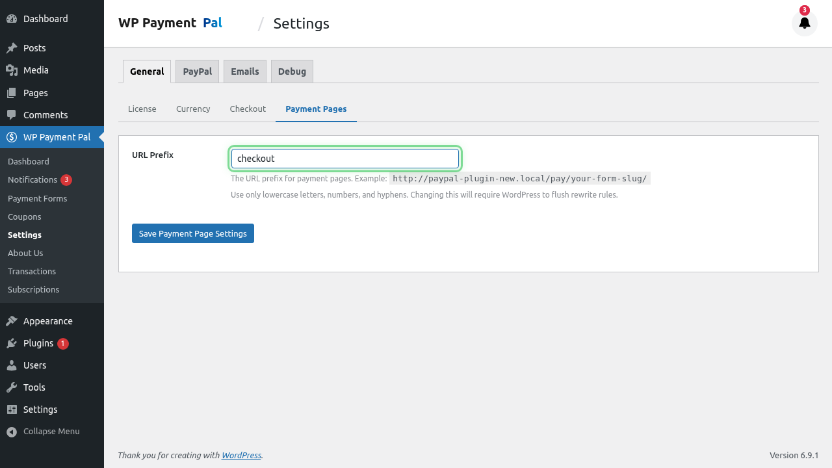The image size is (832, 468).
Task: Open the Media library icon
Action: pos(12,70)
